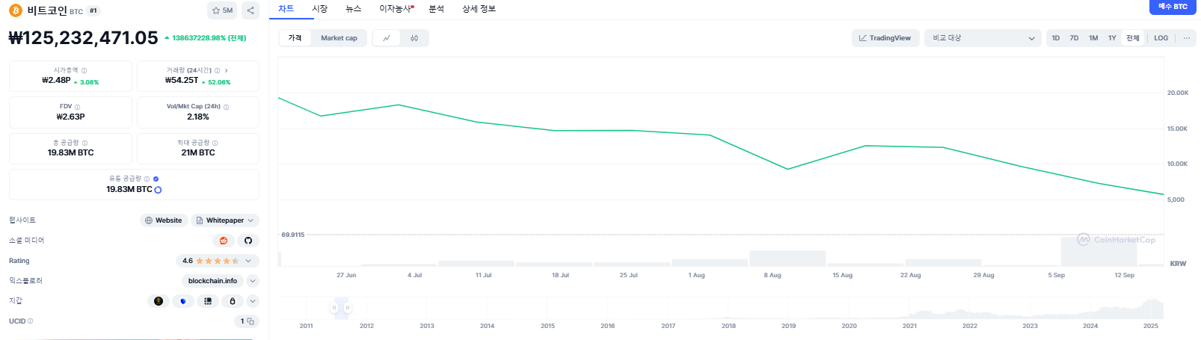Open the lock-shaped wallet icon
Image resolution: width=1201 pixels, height=340 pixels.
(233, 301)
